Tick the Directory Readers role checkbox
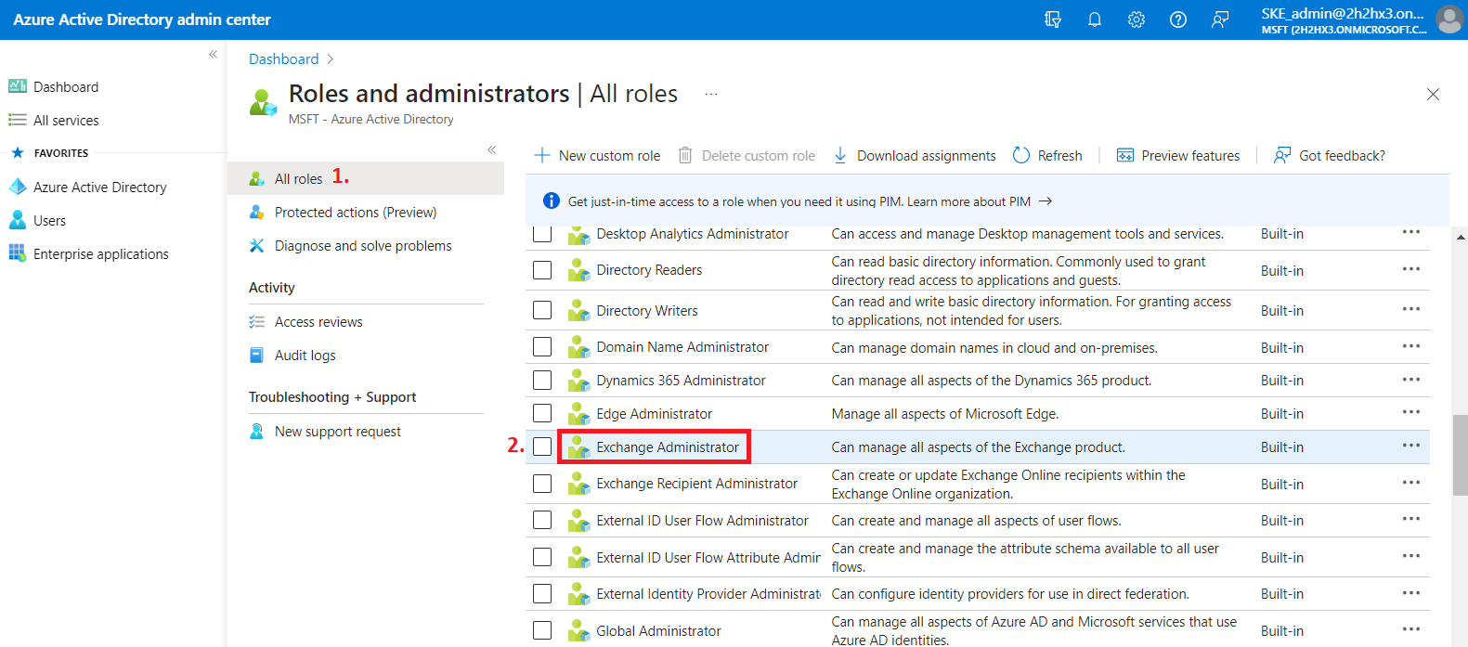The width and height of the screenshot is (1468, 647). 542,270
